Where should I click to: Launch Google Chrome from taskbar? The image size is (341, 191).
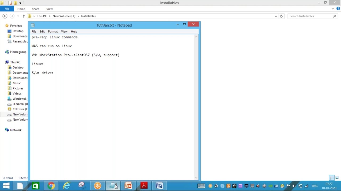[x=51, y=186]
